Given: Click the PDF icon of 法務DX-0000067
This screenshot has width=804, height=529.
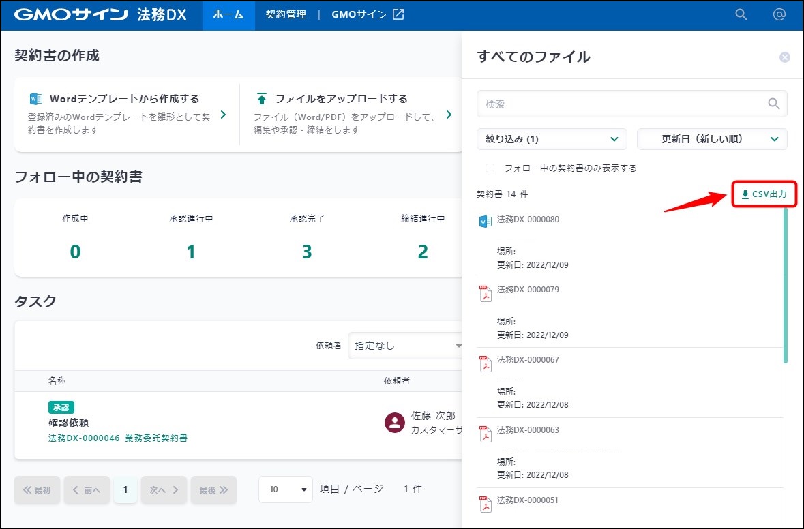Looking at the screenshot, I should point(485,363).
